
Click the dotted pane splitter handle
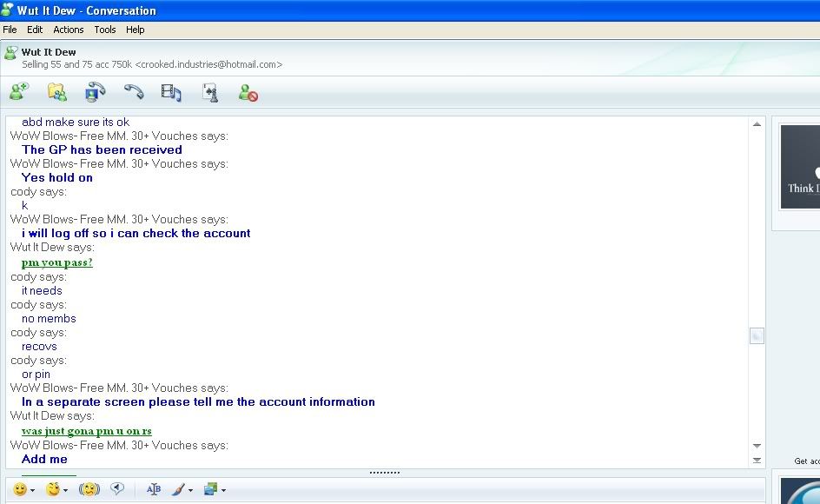(384, 473)
